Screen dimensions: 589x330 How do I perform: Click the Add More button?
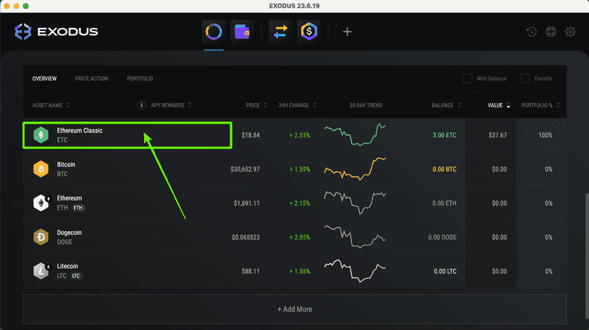[x=294, y=309]
